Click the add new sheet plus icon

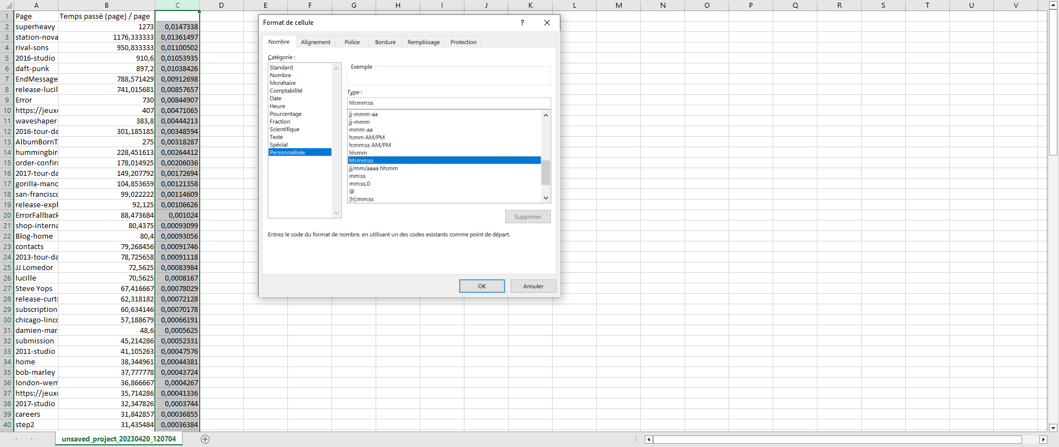coord(205,439)
